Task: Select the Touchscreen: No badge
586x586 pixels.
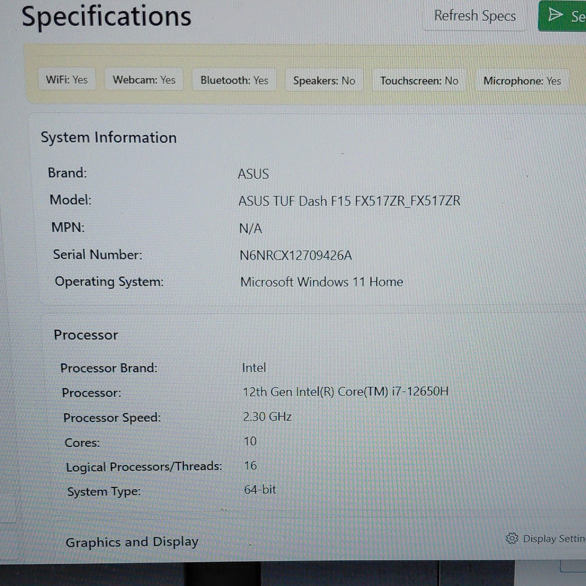Action: (419, 81)
